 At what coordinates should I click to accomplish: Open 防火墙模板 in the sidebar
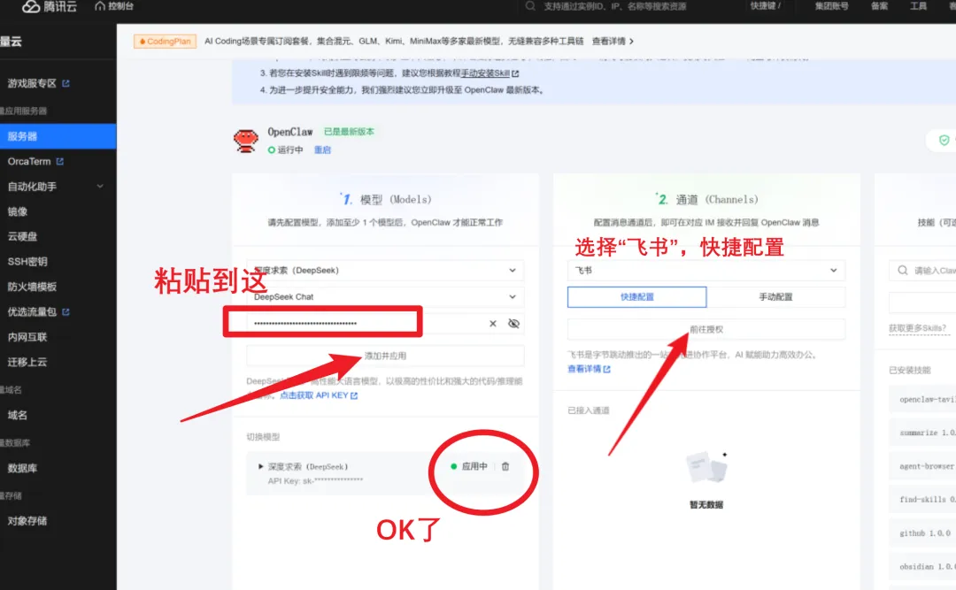point(32,287)
